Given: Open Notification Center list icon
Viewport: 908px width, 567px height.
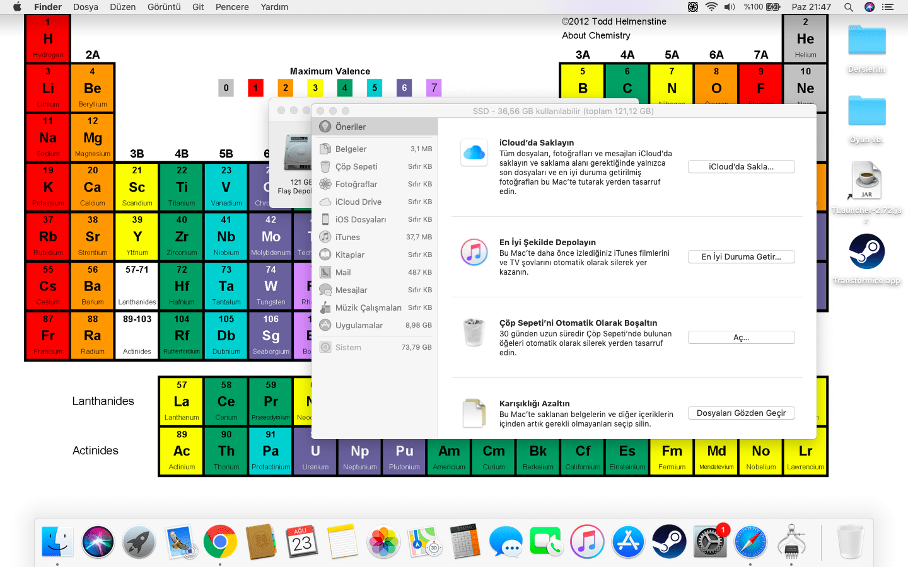Looking at the screenshot, I should [888, 7].
